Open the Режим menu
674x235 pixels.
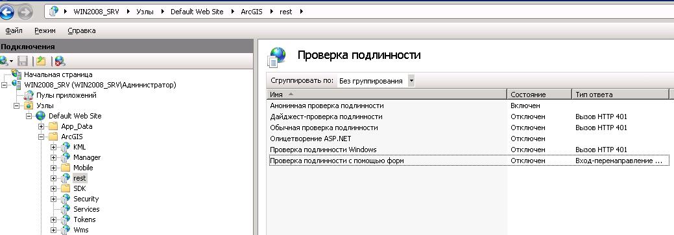pos(45,30)
